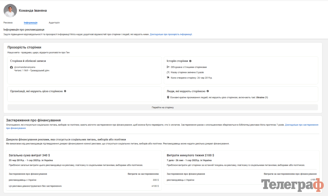
Task: Click info icon beside Люди, які керують сторінкою
Action: point(208,91)
